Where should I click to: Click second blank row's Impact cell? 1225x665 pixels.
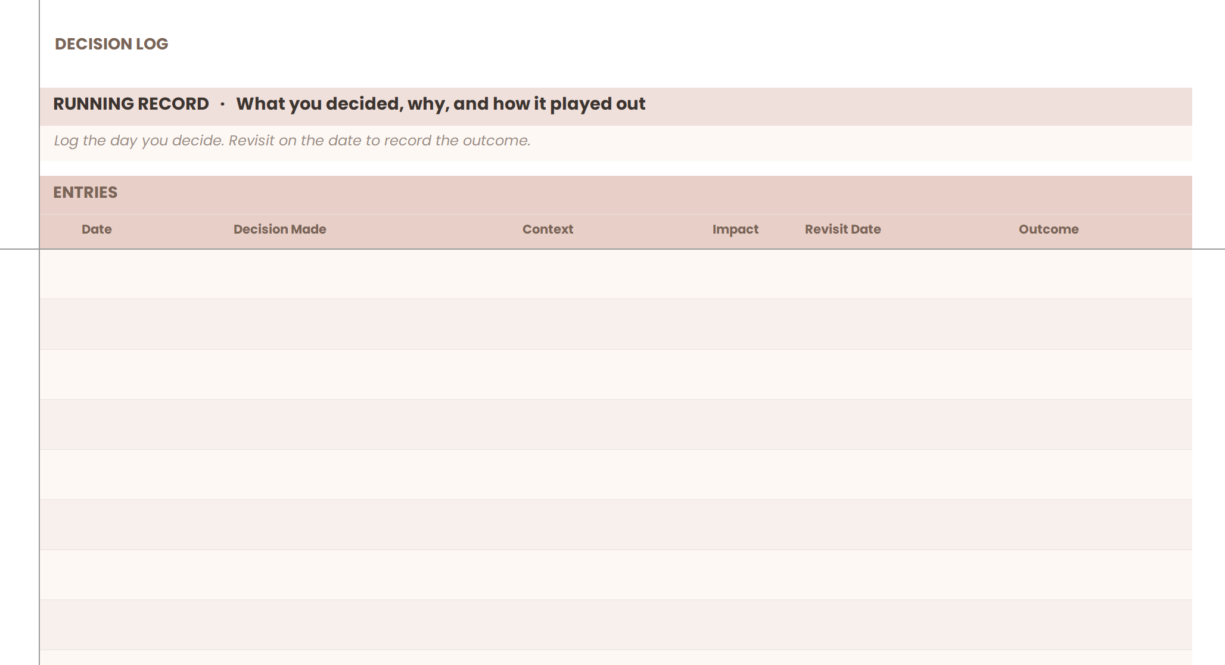(x=735, y=324)
